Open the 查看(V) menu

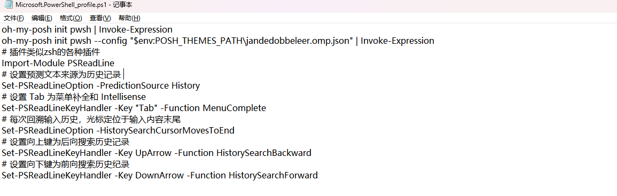pos(100,18)
